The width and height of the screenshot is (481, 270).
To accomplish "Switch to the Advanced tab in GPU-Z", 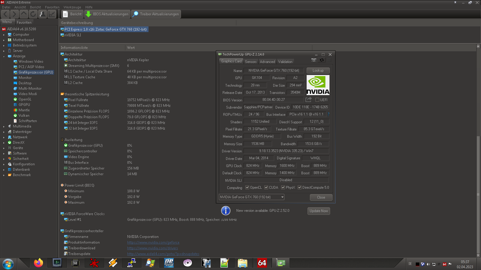I will (x=267, y=61).
